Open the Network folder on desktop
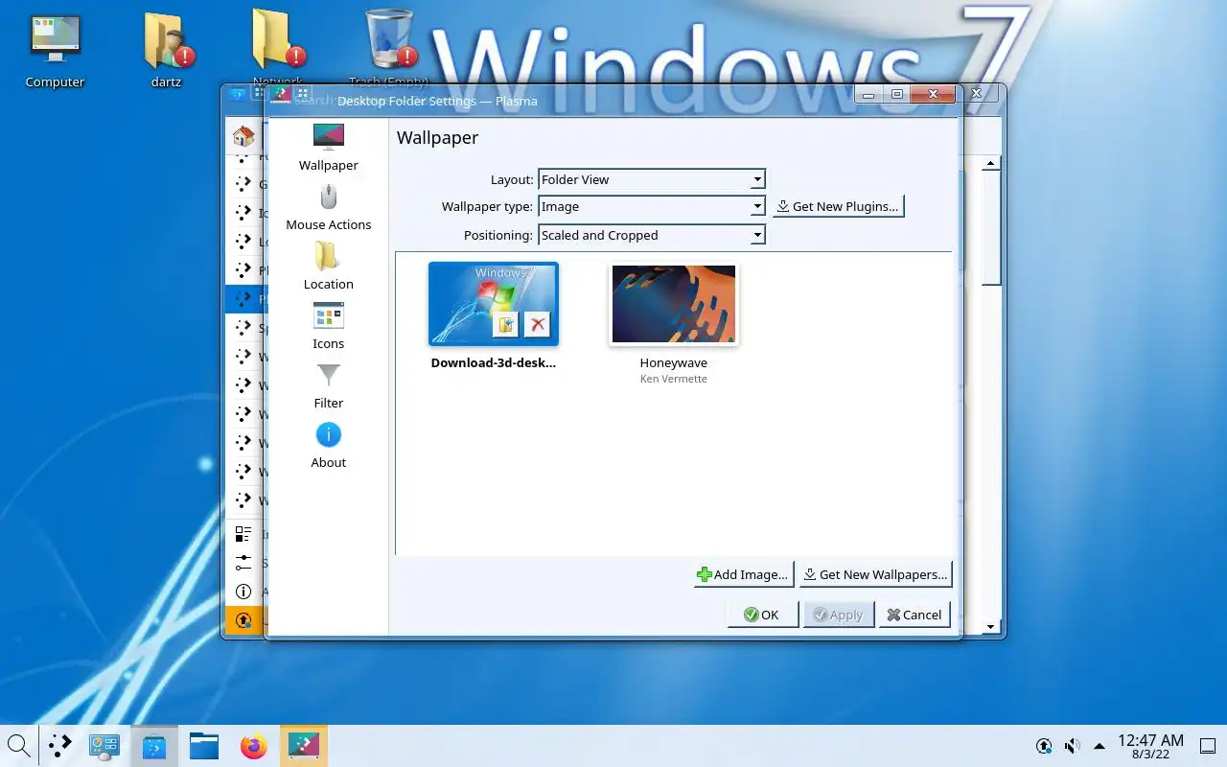 (277, 46)
